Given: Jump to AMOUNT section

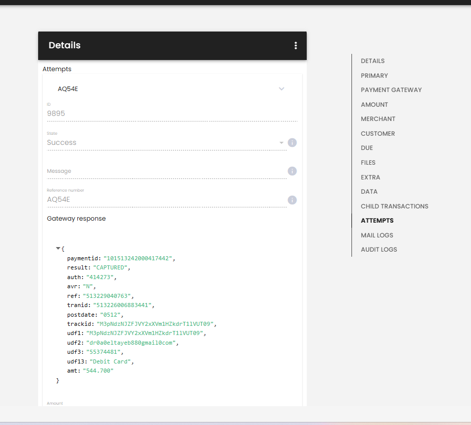Looking at the screenshot, I should coord(374,104).
